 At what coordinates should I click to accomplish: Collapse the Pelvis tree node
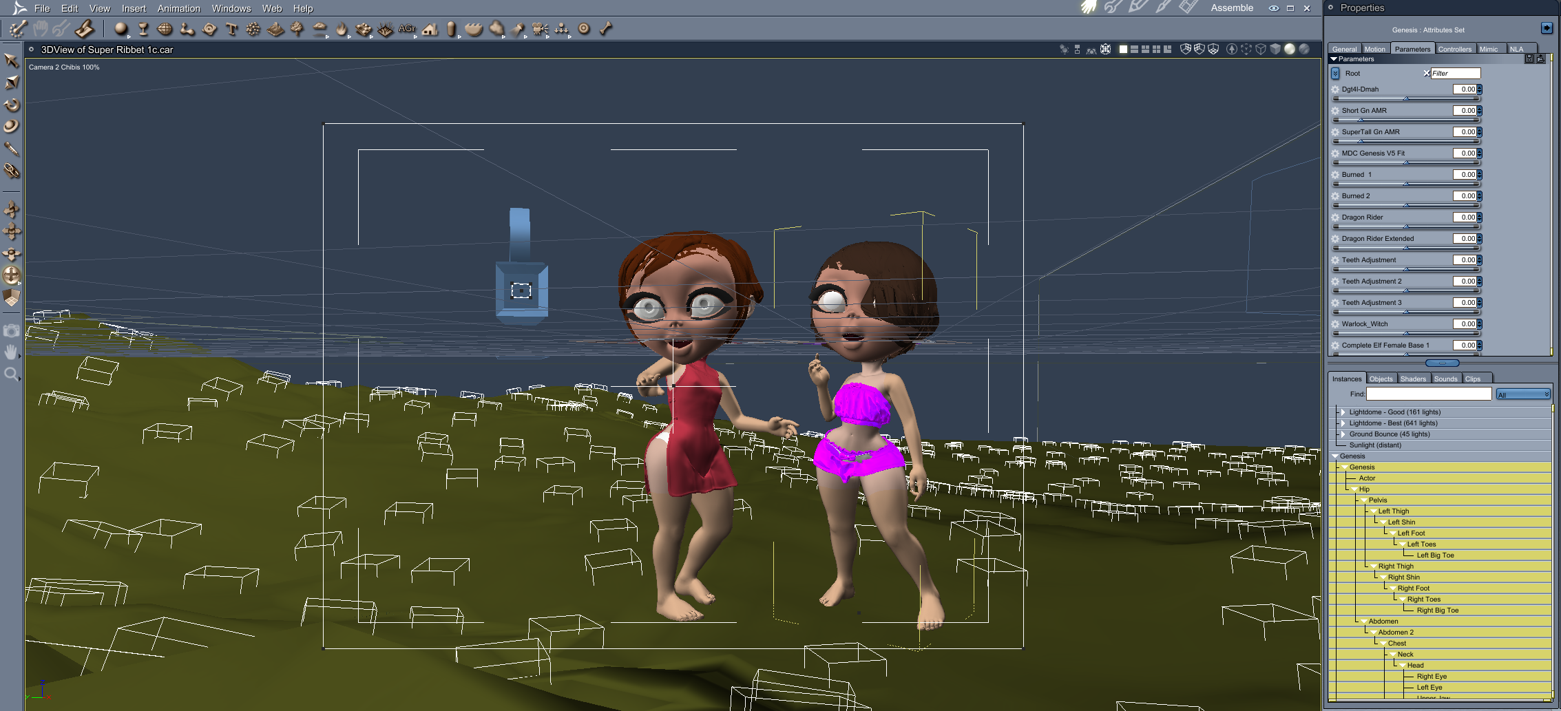tap(1364, 500)
